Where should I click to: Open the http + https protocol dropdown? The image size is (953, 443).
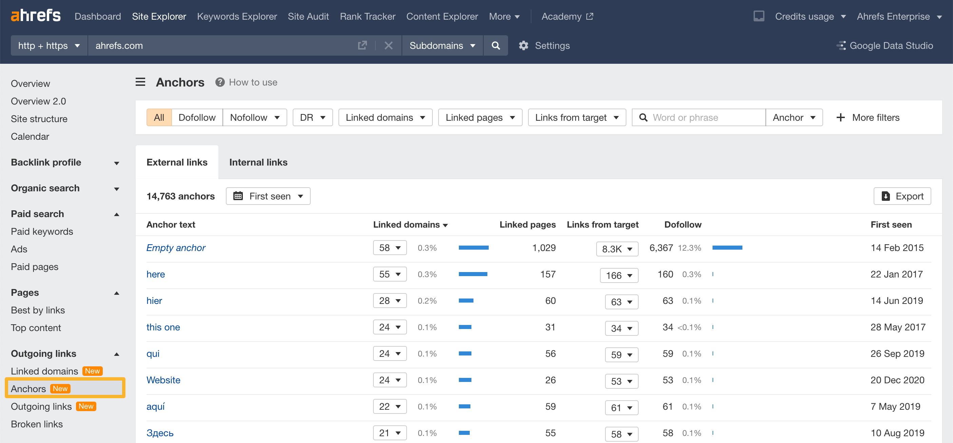(49, 45)
